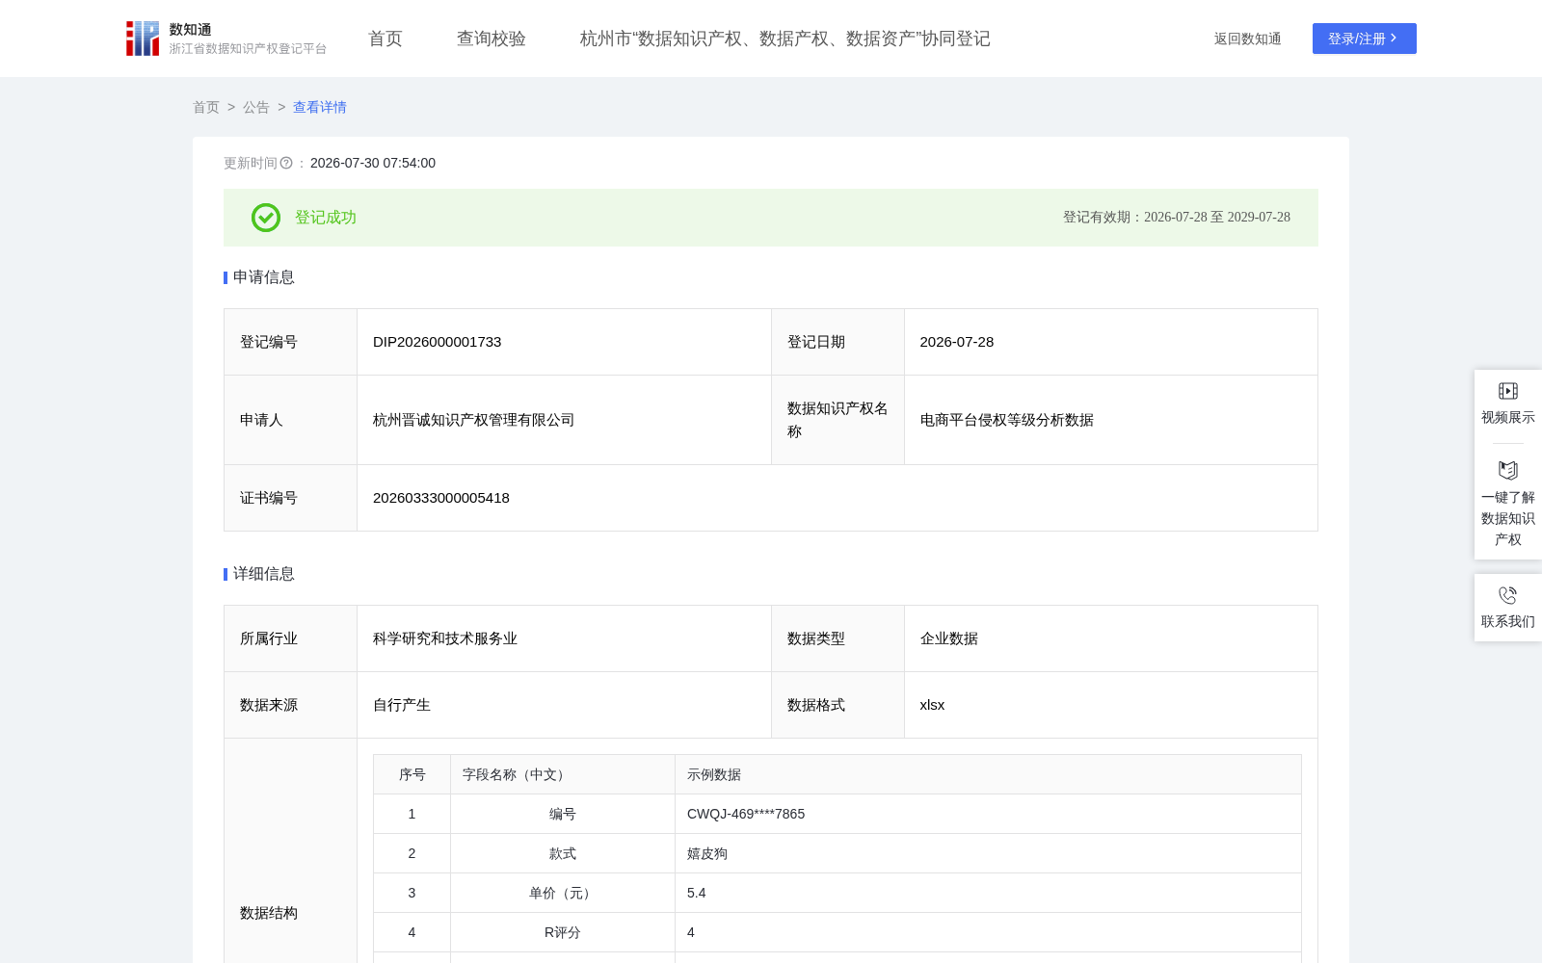Go to 首页 in the breadcrumb
Image resolution: width=1542 pixels, height=963 pixels.
(206, 107)
